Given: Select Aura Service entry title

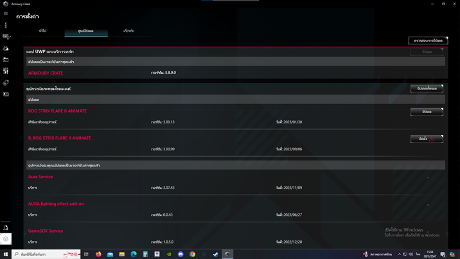Looking at the screenshot, I should 40,177.
